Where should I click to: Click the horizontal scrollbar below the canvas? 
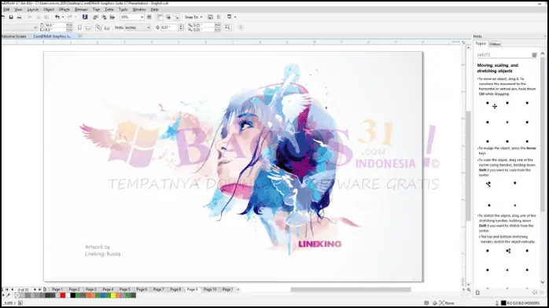tap(351, 289)
